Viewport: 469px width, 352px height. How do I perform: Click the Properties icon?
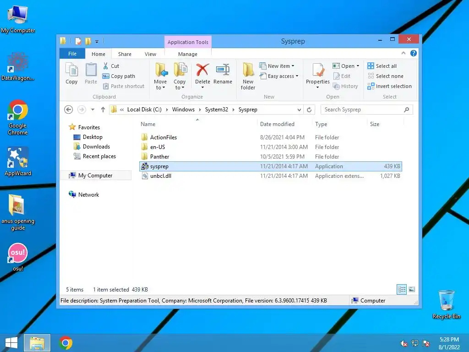tap(318, 70)
